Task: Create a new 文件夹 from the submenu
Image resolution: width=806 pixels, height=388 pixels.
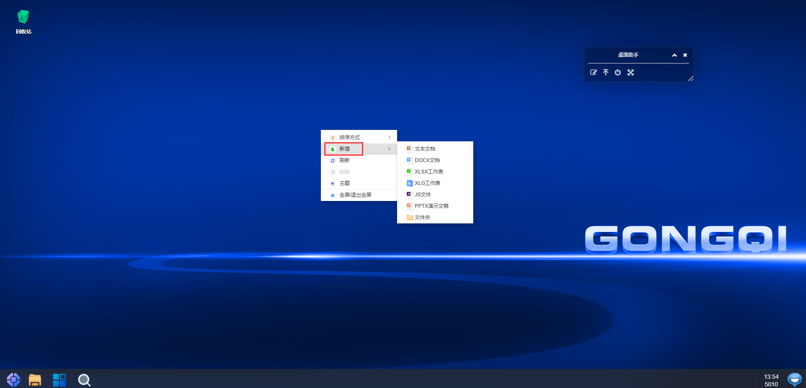Action: coord(435,217)
